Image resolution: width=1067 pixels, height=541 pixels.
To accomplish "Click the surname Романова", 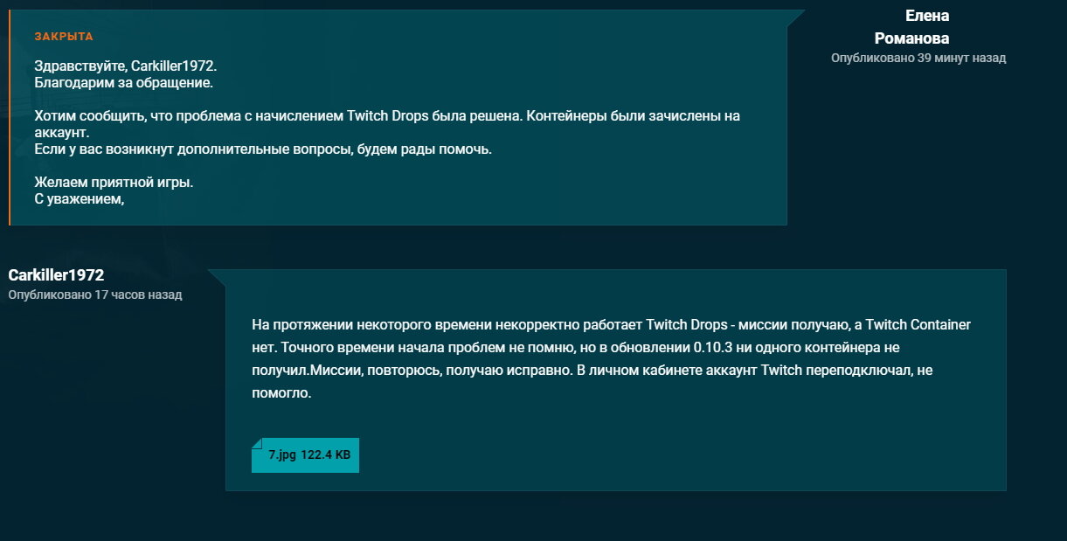I will click(911, 38).
